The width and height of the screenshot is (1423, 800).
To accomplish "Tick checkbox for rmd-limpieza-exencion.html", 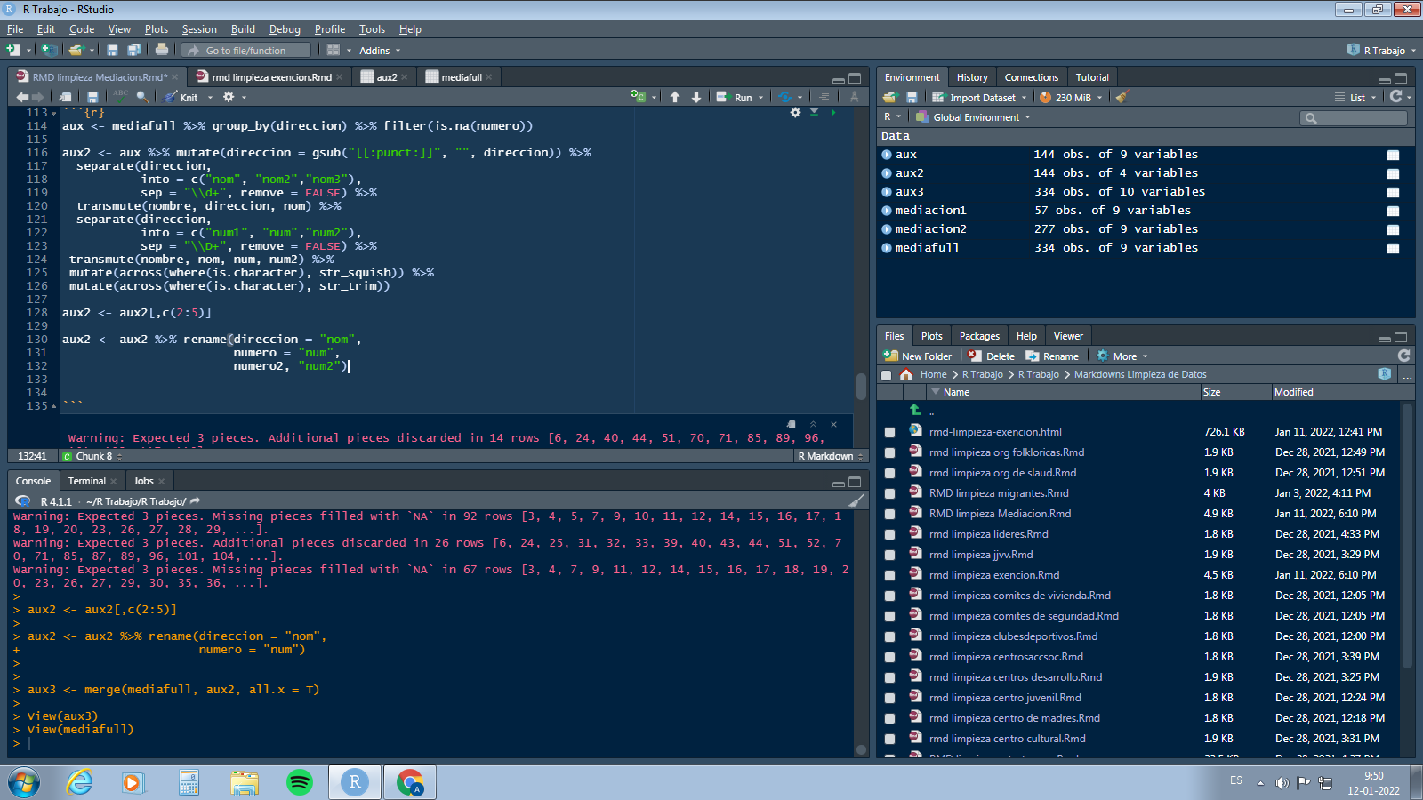I will pyautogui.click(x=889, y=432).
